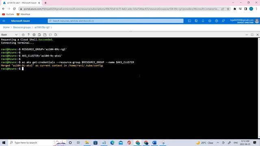Share this page icon in address bar
Screen dimensions: 260x146
click(223, 9)
